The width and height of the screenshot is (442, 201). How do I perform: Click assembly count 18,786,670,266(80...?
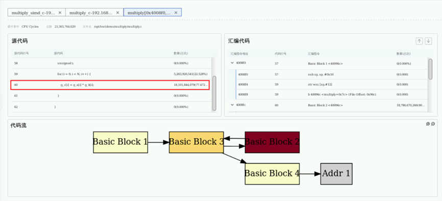click(x=410, y=105)
